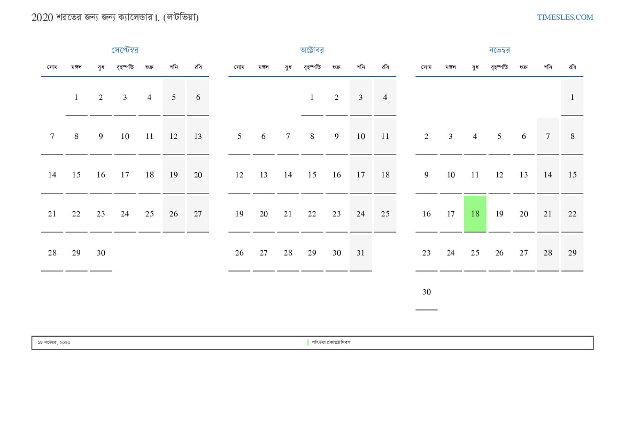Select October 15 in the calendar

point(312,175)
